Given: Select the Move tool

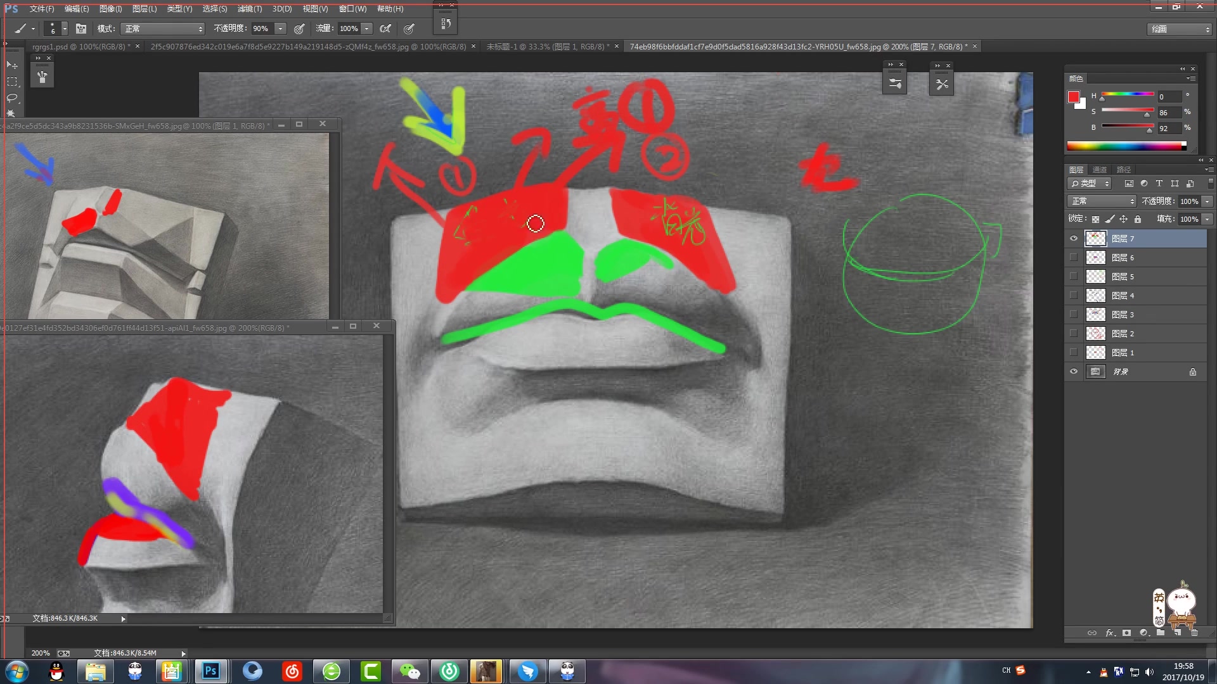Looking at the screenshot, I should click(12, 65).
